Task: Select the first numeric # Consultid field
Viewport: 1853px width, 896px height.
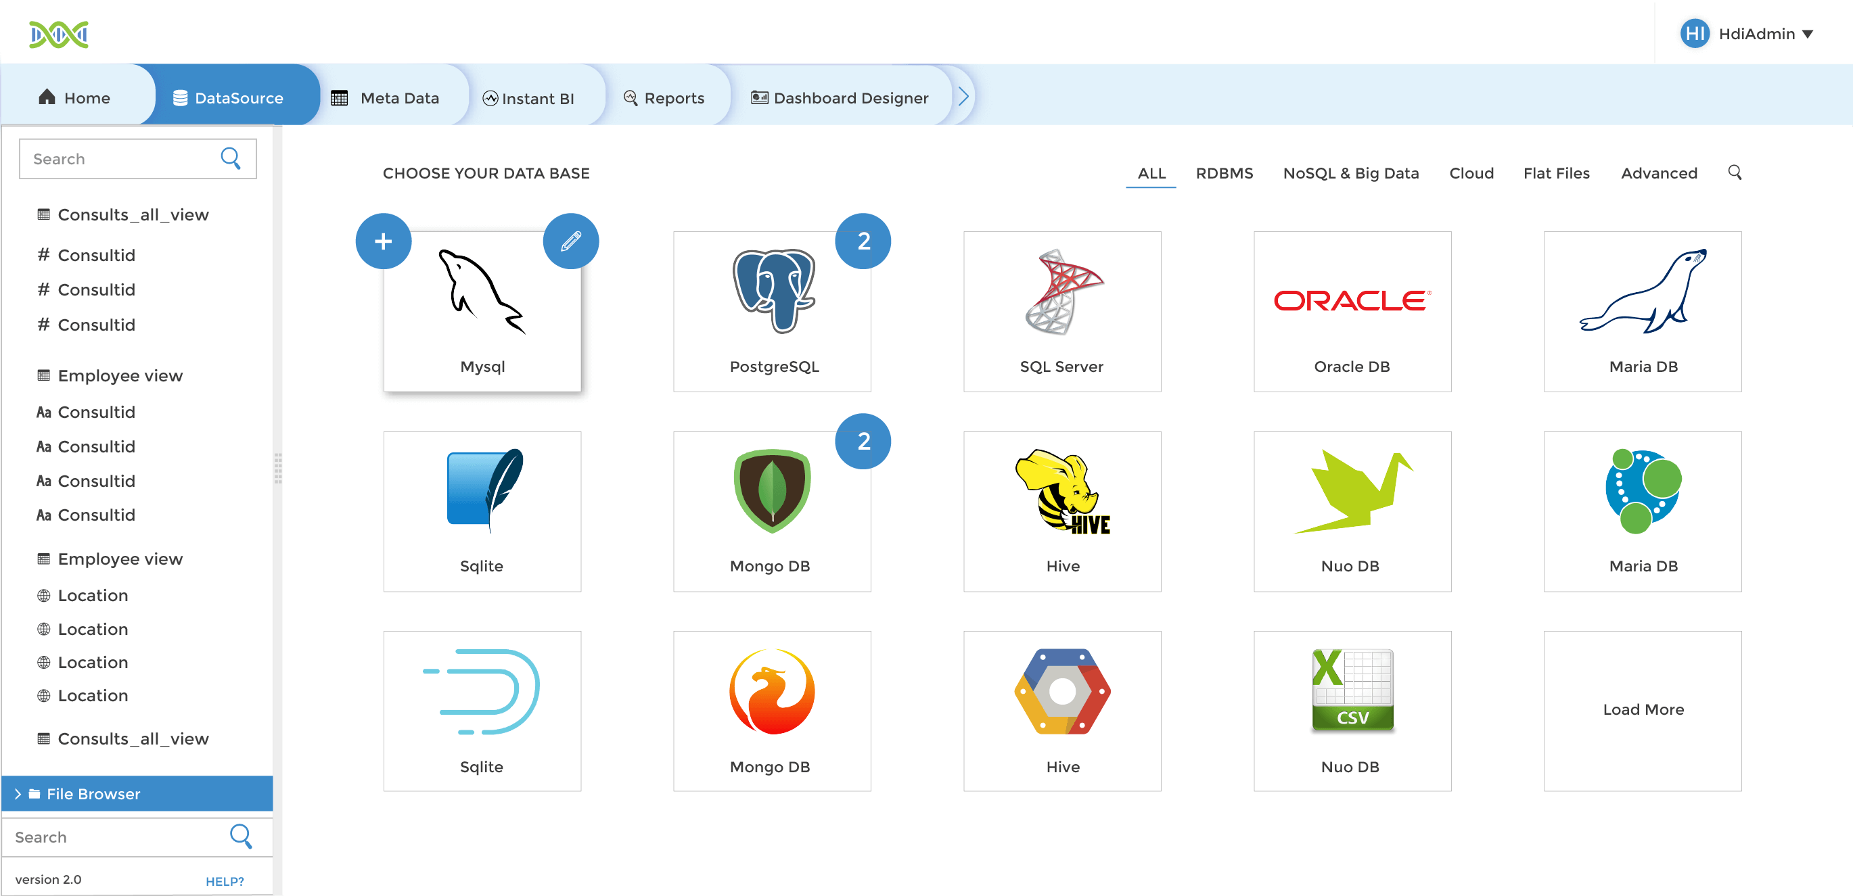Action: pos(87,254)
